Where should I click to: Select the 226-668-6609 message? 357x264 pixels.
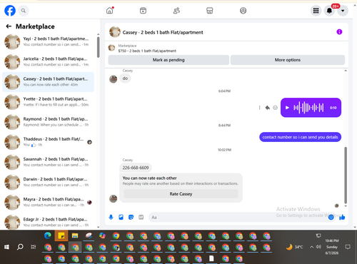click(x=136, y=168)
